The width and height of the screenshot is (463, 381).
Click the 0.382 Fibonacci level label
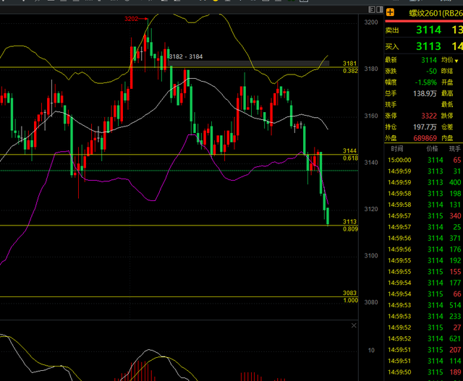tap(350, 71)
